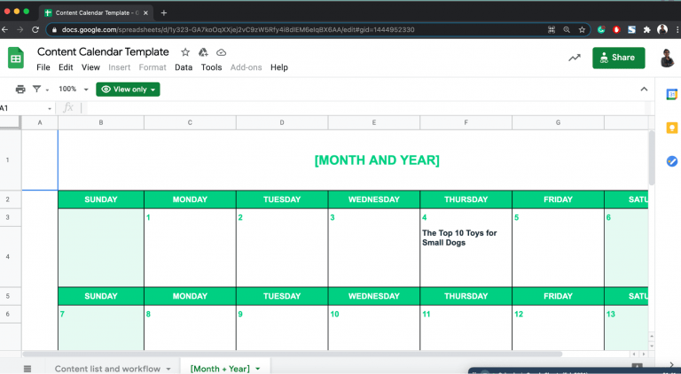Select column F header
The width and height of the screenshot is (681, 374).
click(466, 123)
